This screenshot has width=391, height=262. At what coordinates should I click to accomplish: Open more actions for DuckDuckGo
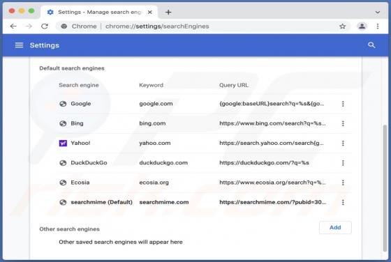(343, 163)
